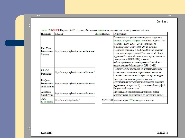Click the 'Пароль' column header cell
The image size is (185, 138).
(107, 34)
